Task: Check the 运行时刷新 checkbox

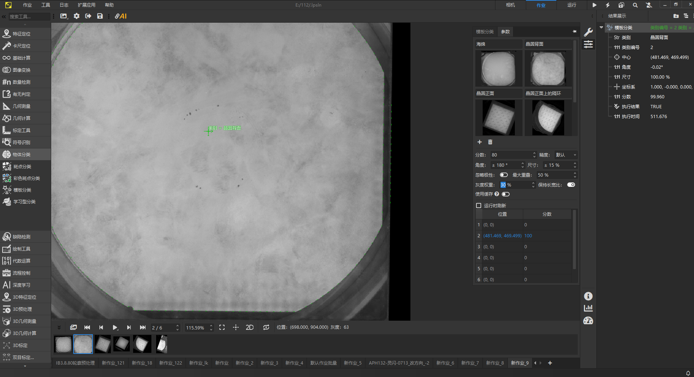Action: (479, 206)
